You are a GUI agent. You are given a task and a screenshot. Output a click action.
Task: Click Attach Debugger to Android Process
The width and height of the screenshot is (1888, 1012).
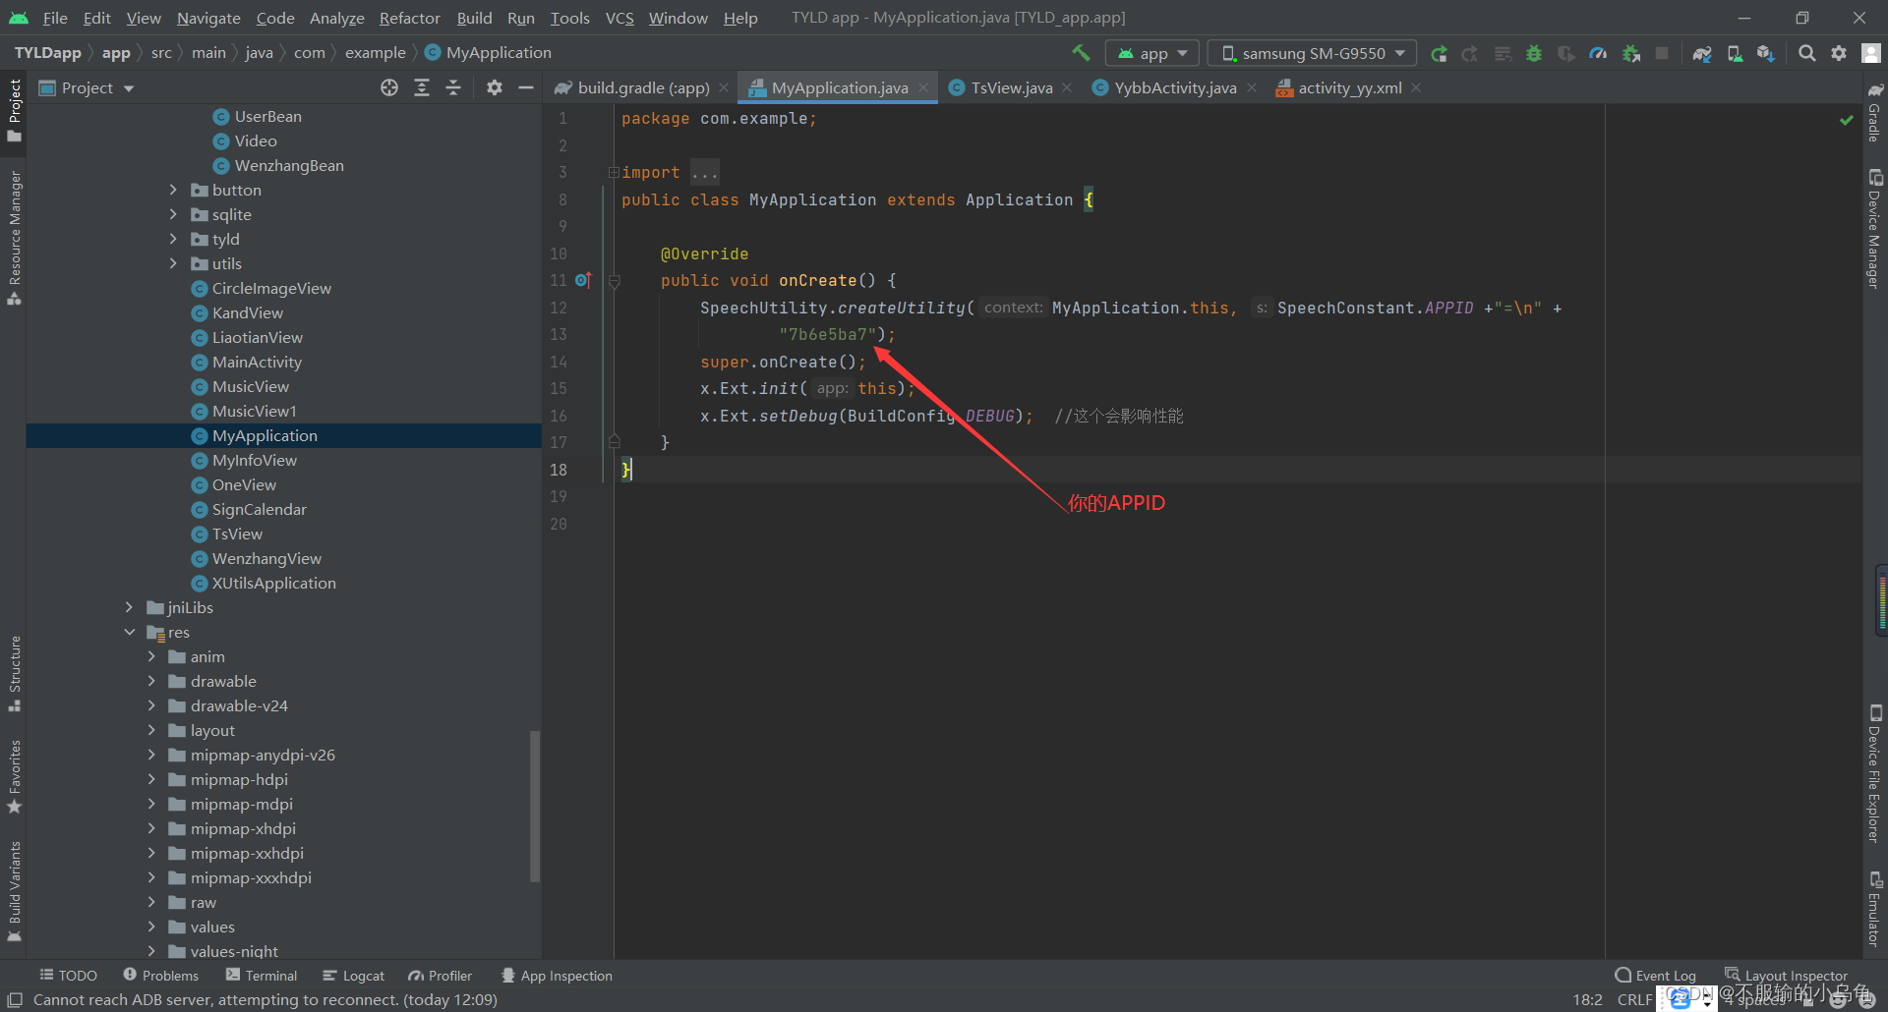pyautogui.click(x=1631, y=53)
